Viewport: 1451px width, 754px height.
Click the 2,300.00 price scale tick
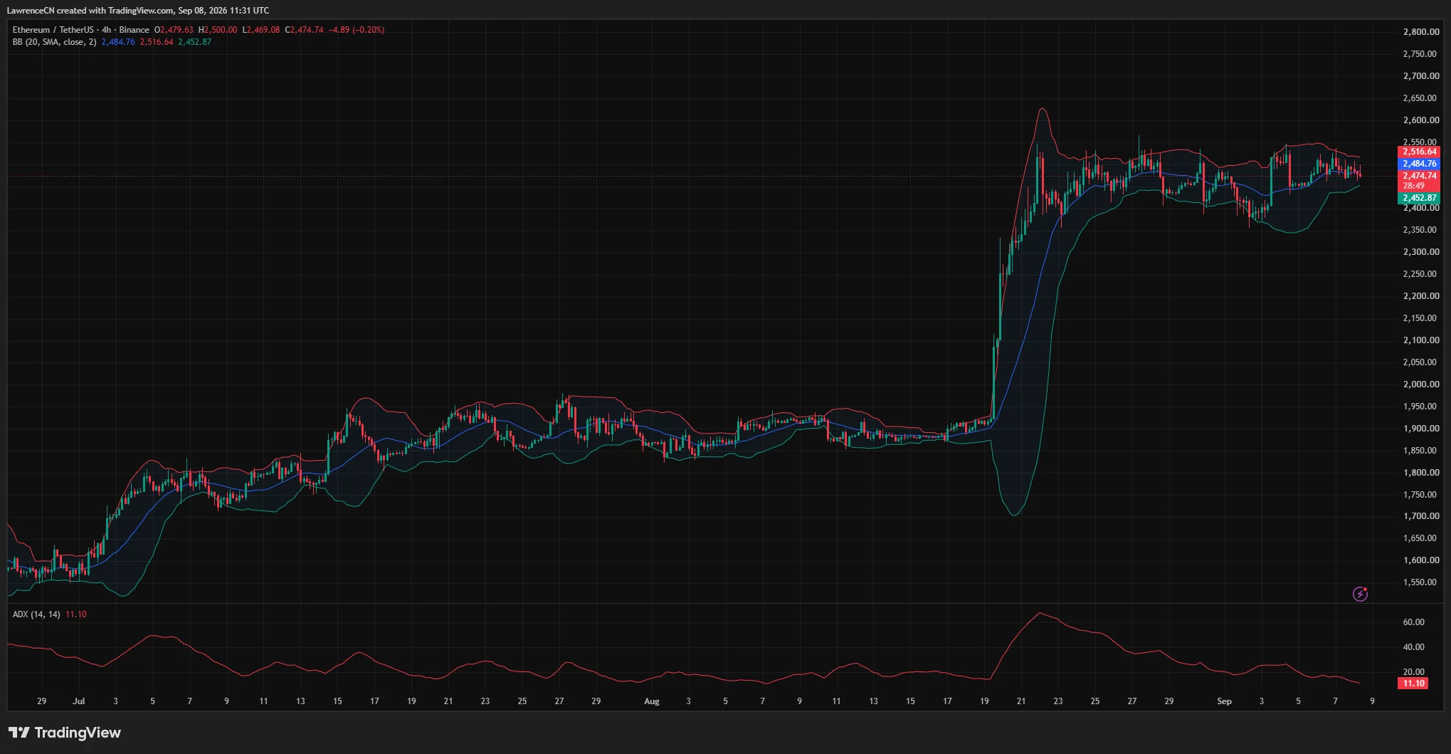tap(1421, 252)
